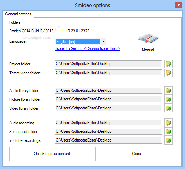
Task: Open the Translate Smideo / Change translations link
Action: click(x=88, y=49)
